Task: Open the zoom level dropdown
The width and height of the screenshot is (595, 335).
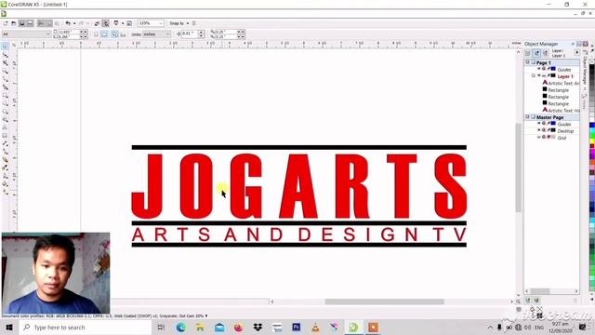Action: (161, 23)
